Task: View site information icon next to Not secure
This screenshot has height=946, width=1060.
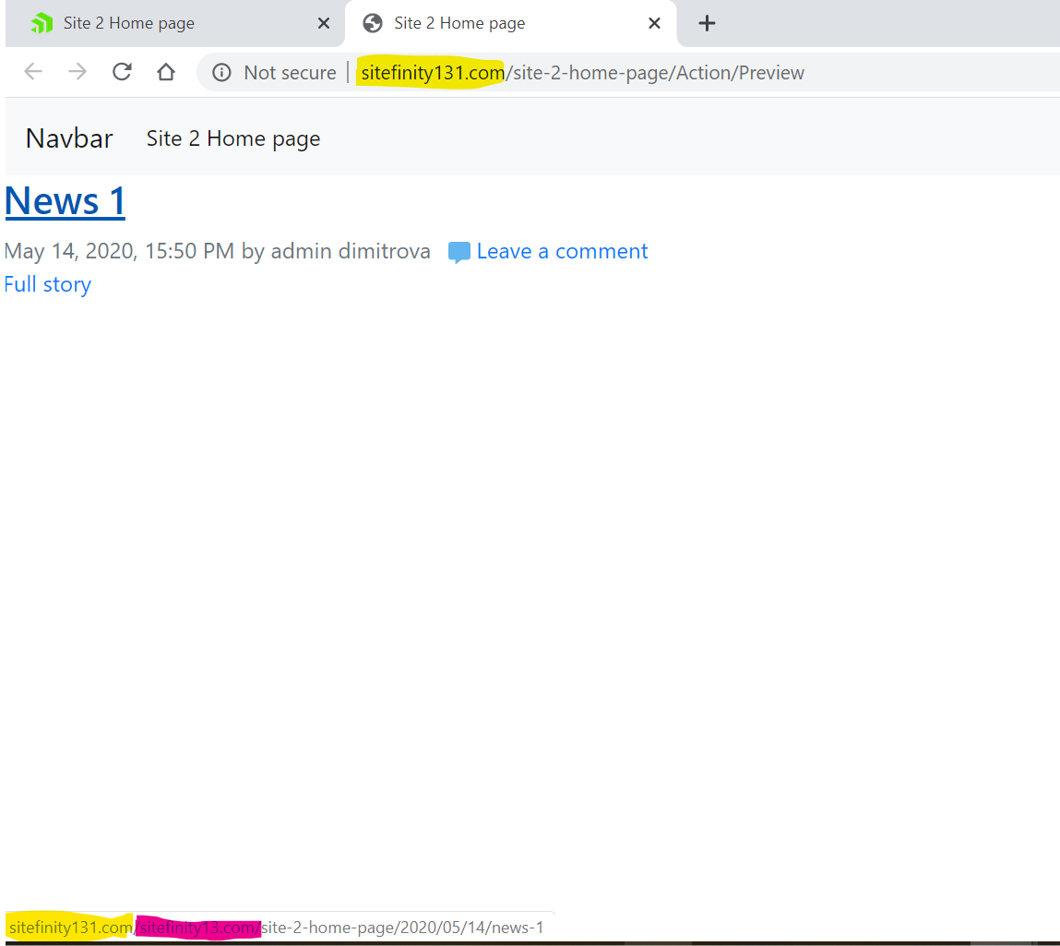Action: pos(221,72)
